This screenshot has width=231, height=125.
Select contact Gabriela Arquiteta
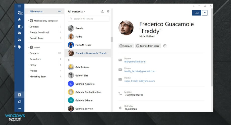click(x=88, y=84)
